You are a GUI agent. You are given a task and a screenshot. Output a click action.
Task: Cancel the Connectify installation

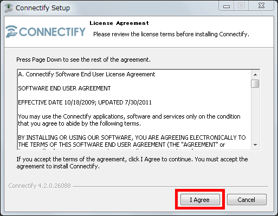pos(247,200)
